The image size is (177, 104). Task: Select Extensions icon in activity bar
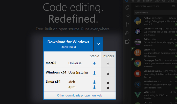tap(127, 41)
